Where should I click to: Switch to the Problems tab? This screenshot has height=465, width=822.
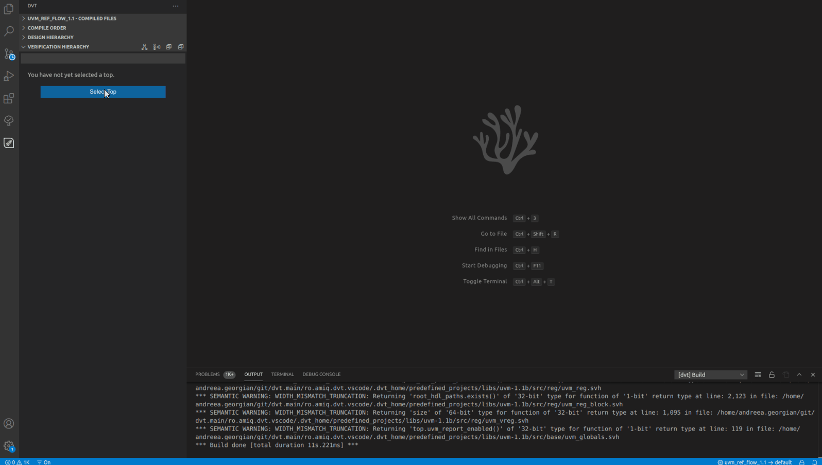(x=208, y=374)
